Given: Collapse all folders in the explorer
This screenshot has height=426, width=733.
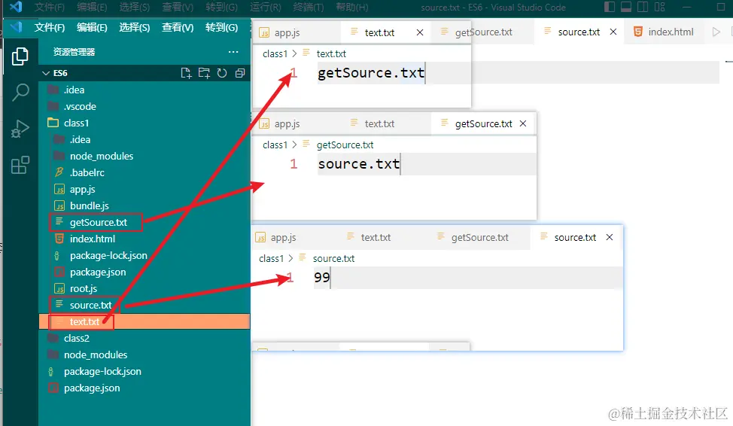Looking at the screenshot, I should [x=240, y=73].
